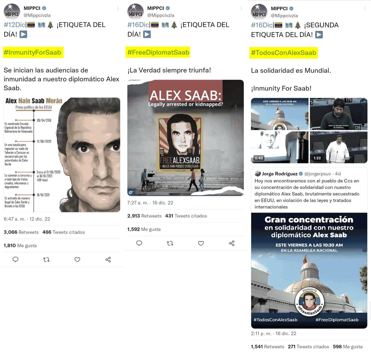Like the 'La Verdad siempre triunfa' tweet
371x352 pixels.
pyautogui.click(x=201, y=243)
